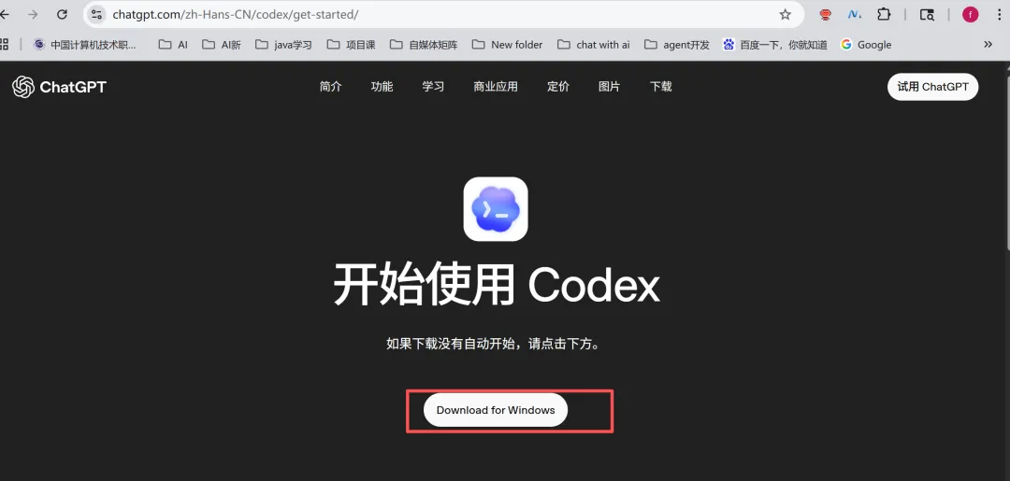Viewport: 1010px width, 481px height.
Task: Click the 开始使用 Codex heading text
Action: 496,285
